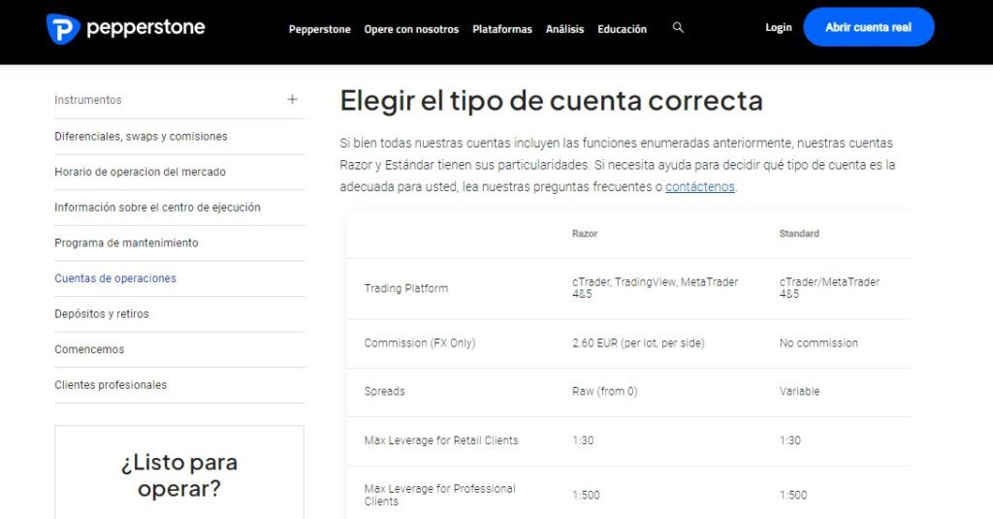993x519 pixels.
Task: Click the Raw (from 0) value
Action: pyautogui.click(x=604, y=392)
